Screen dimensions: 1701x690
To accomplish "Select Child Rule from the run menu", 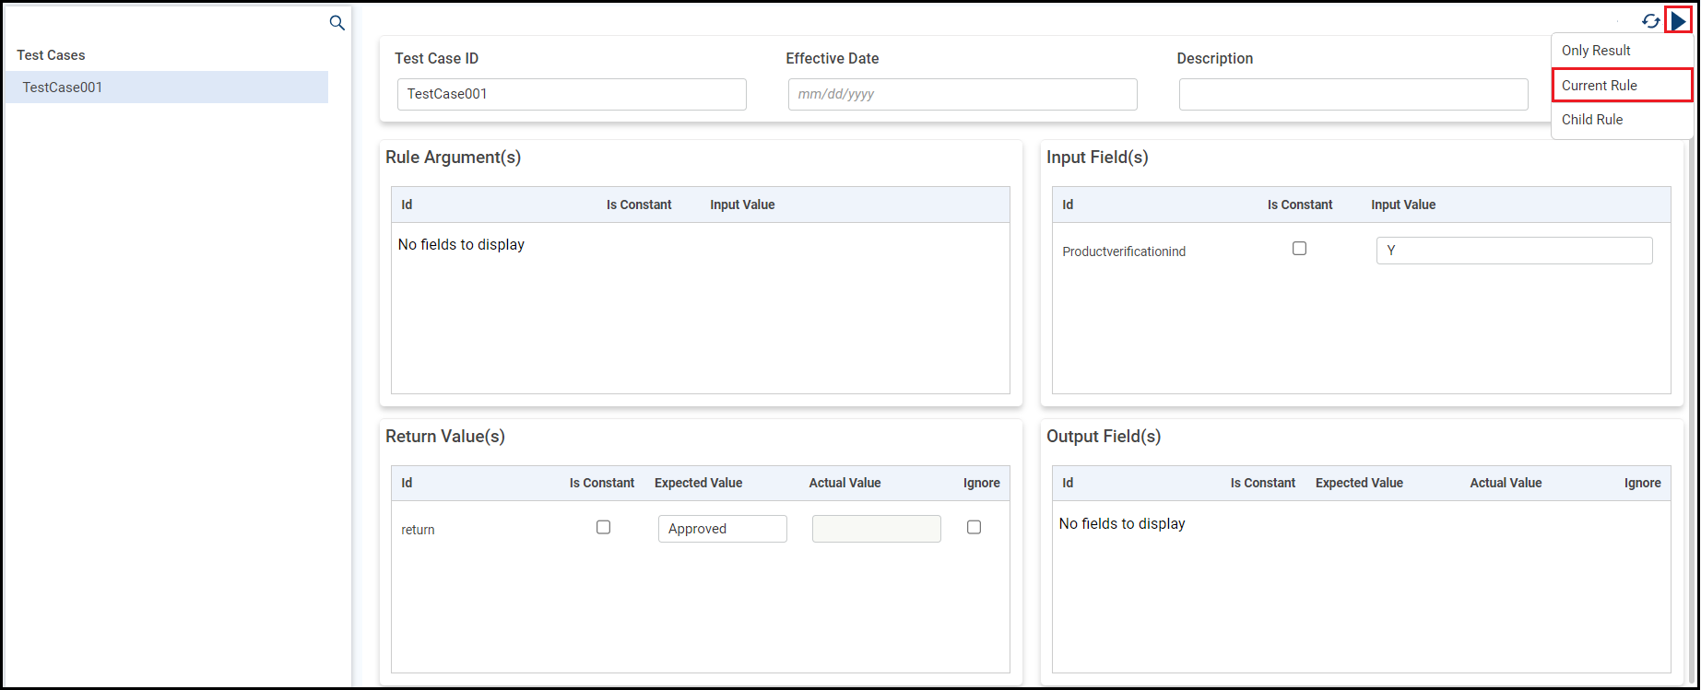I will 1592,120.
